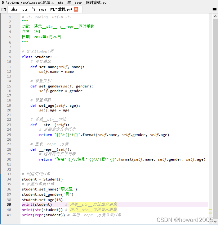The image size is (218, 225).
Task: Click the 'print(repr(student))' statement
Action: pos(43,215)
